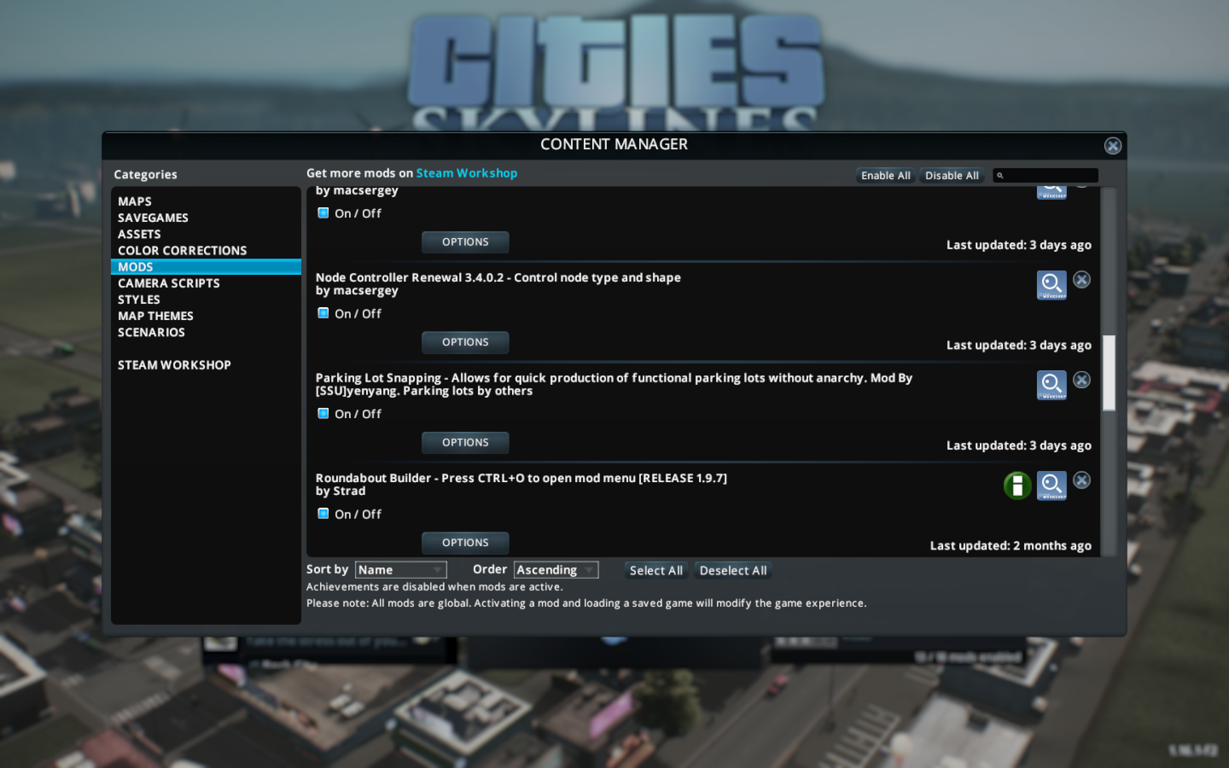This screenshot has height=768, width=1229.
Task: Click Roundabout Builder mod title text
Action: [521, 478]
